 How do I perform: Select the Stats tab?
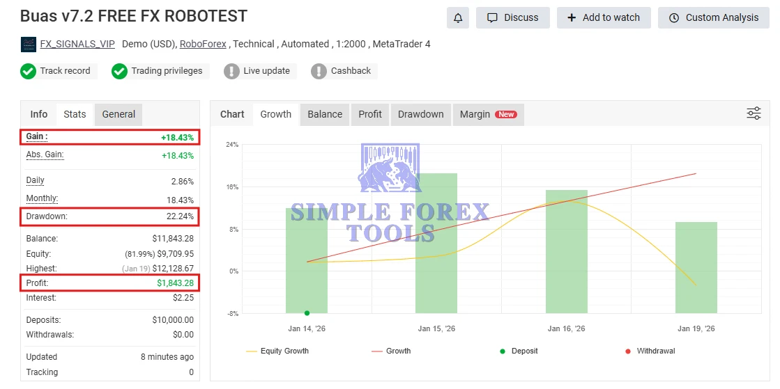click(75, 114)
